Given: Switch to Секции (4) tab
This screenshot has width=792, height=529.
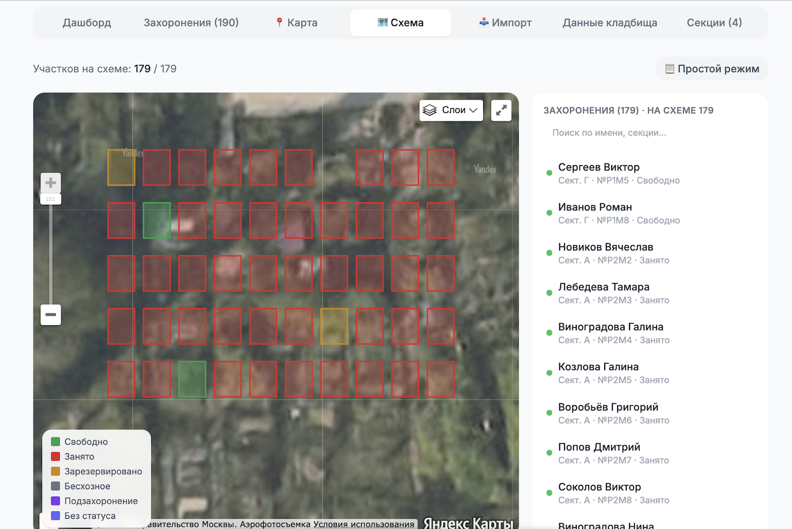Looking at the screenshot, I should [714, 23].
